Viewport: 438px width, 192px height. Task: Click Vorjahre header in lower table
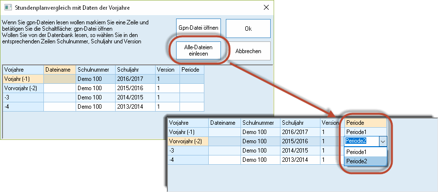[x=188, y=123]
